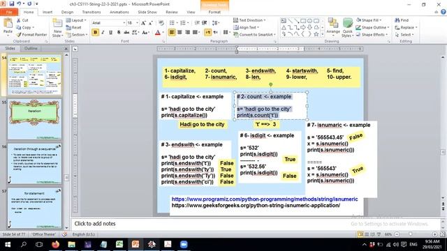Image resolution: width=447 pixels, height=251 pixels.
Task: Decrease the font size
Action: pyautogui.click(x=151, y=23)
